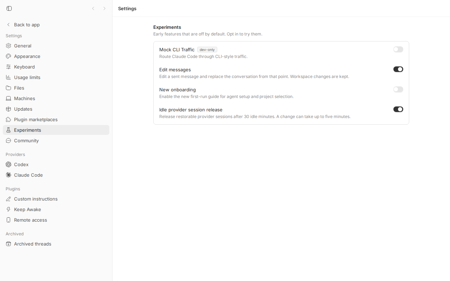Screen dimensions: 450x281
Task: Open General settings page
Action: 56,46
